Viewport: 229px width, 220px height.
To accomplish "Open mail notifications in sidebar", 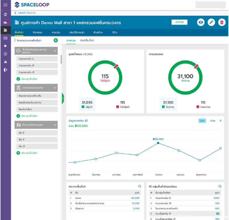I will (5, 23).
